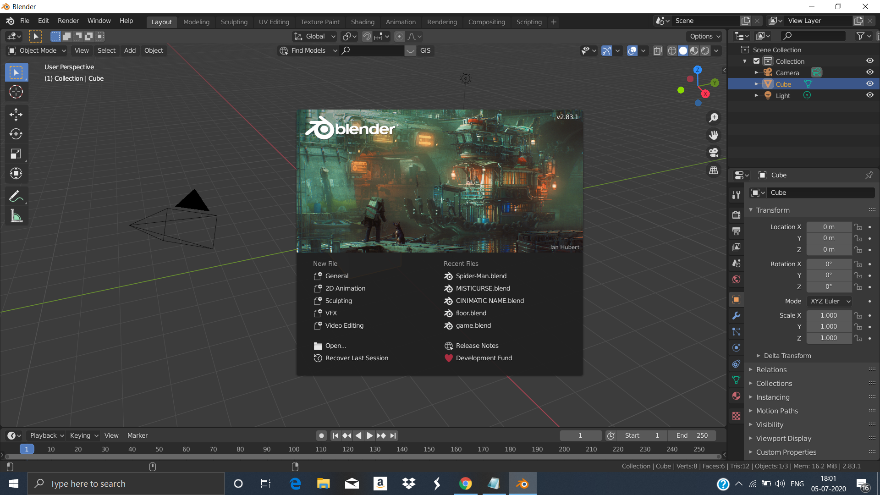Select the Rotate tool
Viewport: 880px width, 495px height.
16,134
